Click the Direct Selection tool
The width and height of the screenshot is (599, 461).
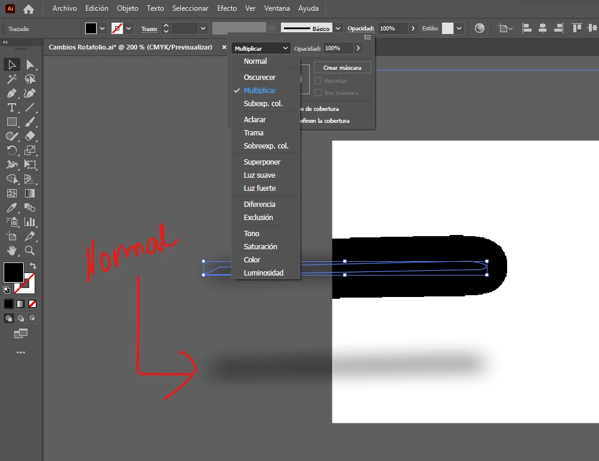(30, 64)
